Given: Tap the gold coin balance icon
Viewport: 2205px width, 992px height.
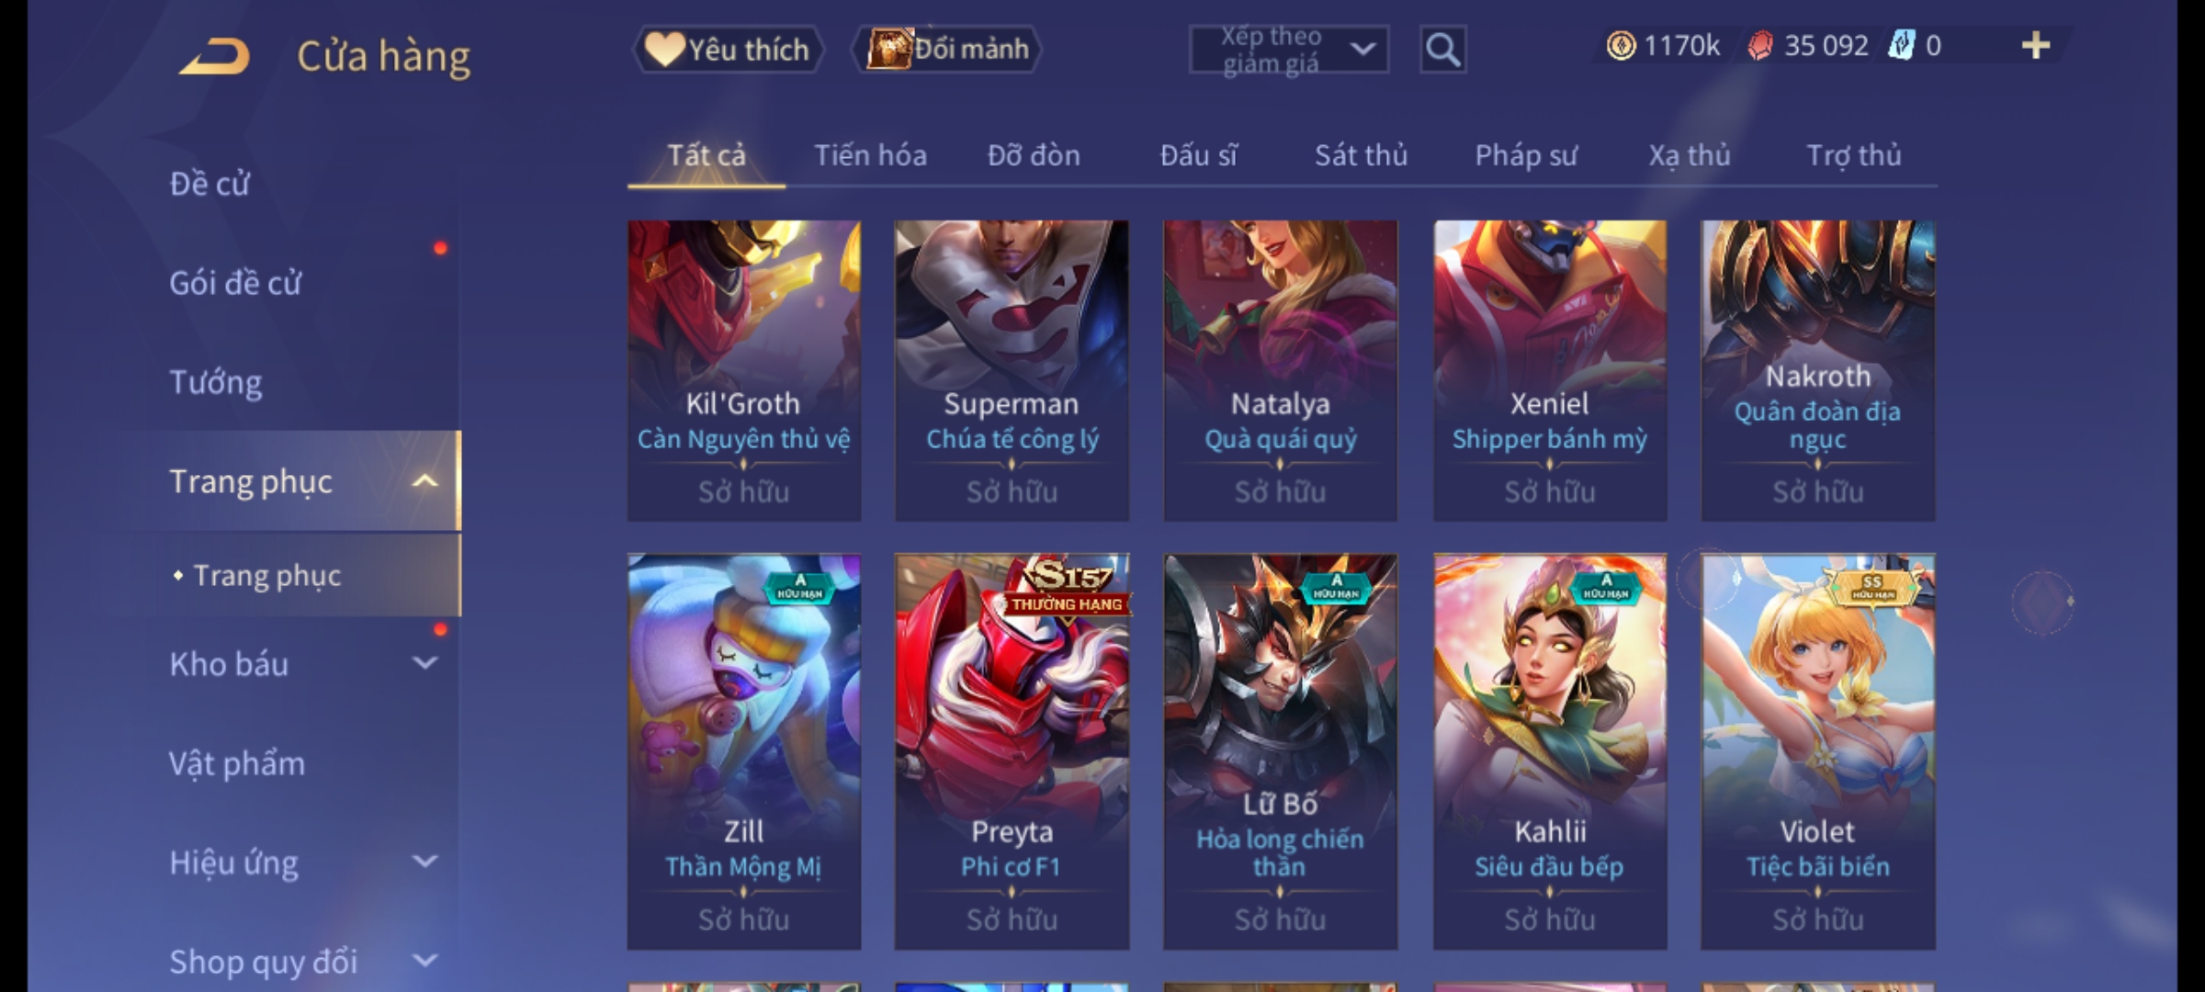Looking at the screenshot, I should pyautogui.click(x=1621, y=45).
